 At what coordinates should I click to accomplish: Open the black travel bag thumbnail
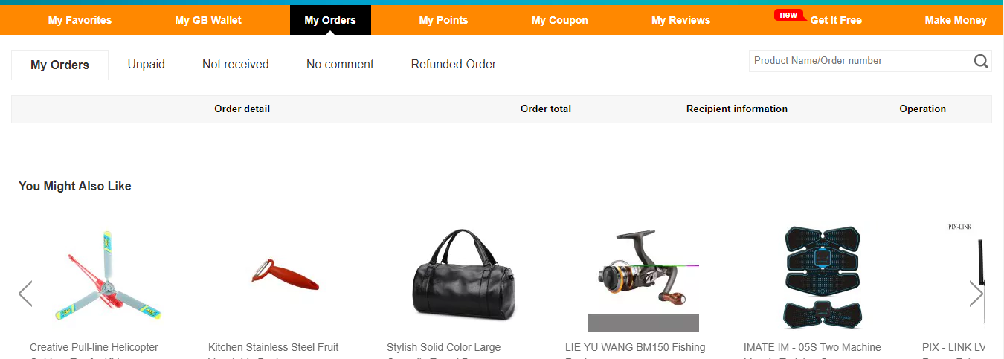[465, 275]
